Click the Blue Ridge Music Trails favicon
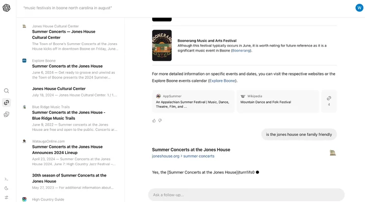365x202 pixels. pos(24,107)
